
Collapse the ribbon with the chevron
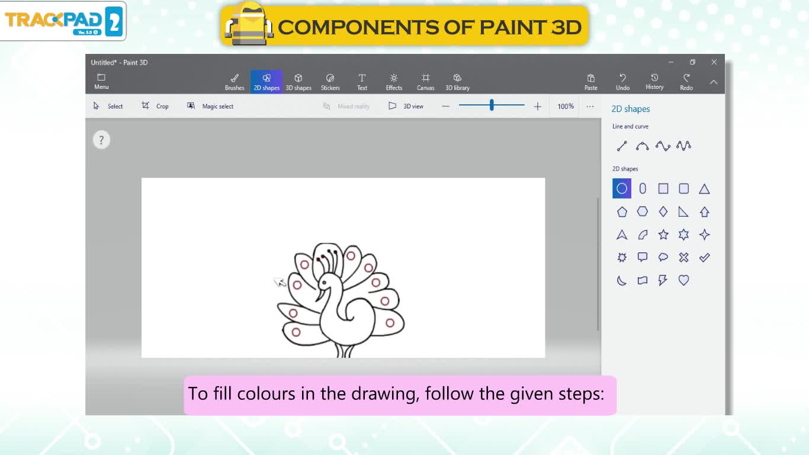(x=714, y=82)
